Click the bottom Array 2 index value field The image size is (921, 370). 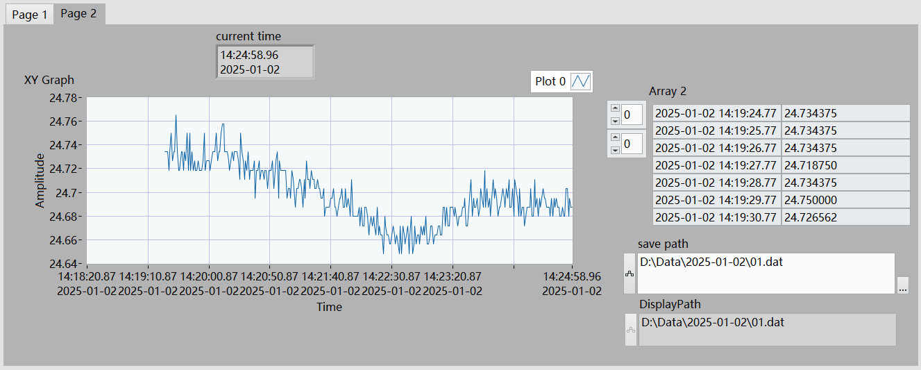coord(632,144)
